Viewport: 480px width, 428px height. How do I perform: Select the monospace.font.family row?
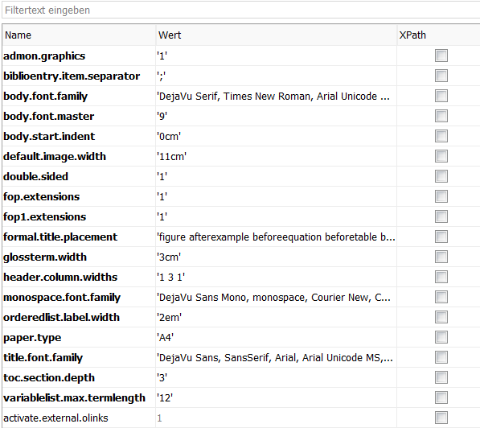point(241,297)
